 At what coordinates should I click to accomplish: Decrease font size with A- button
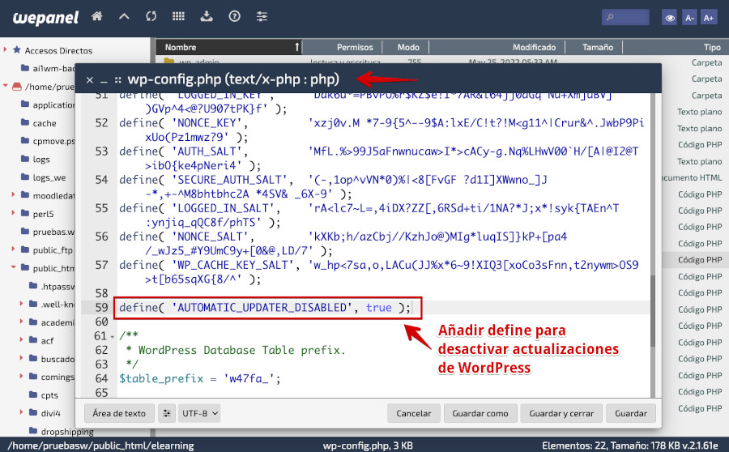coord(689,18)
